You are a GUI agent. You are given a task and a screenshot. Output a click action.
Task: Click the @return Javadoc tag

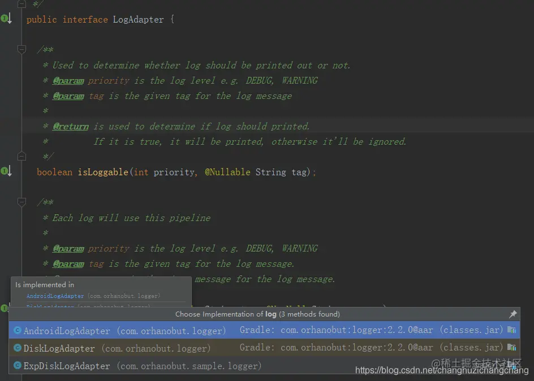[71, 127]
